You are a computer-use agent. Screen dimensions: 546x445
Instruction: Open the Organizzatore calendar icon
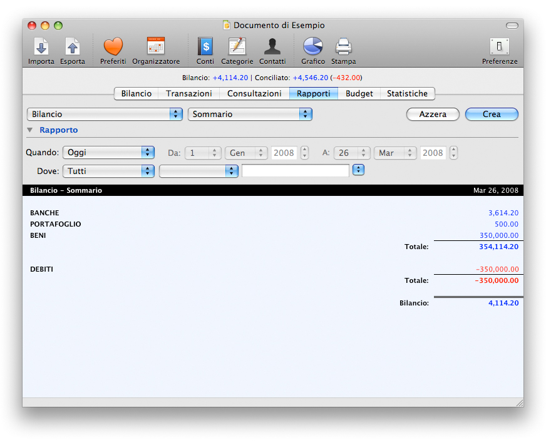point(156,46)
